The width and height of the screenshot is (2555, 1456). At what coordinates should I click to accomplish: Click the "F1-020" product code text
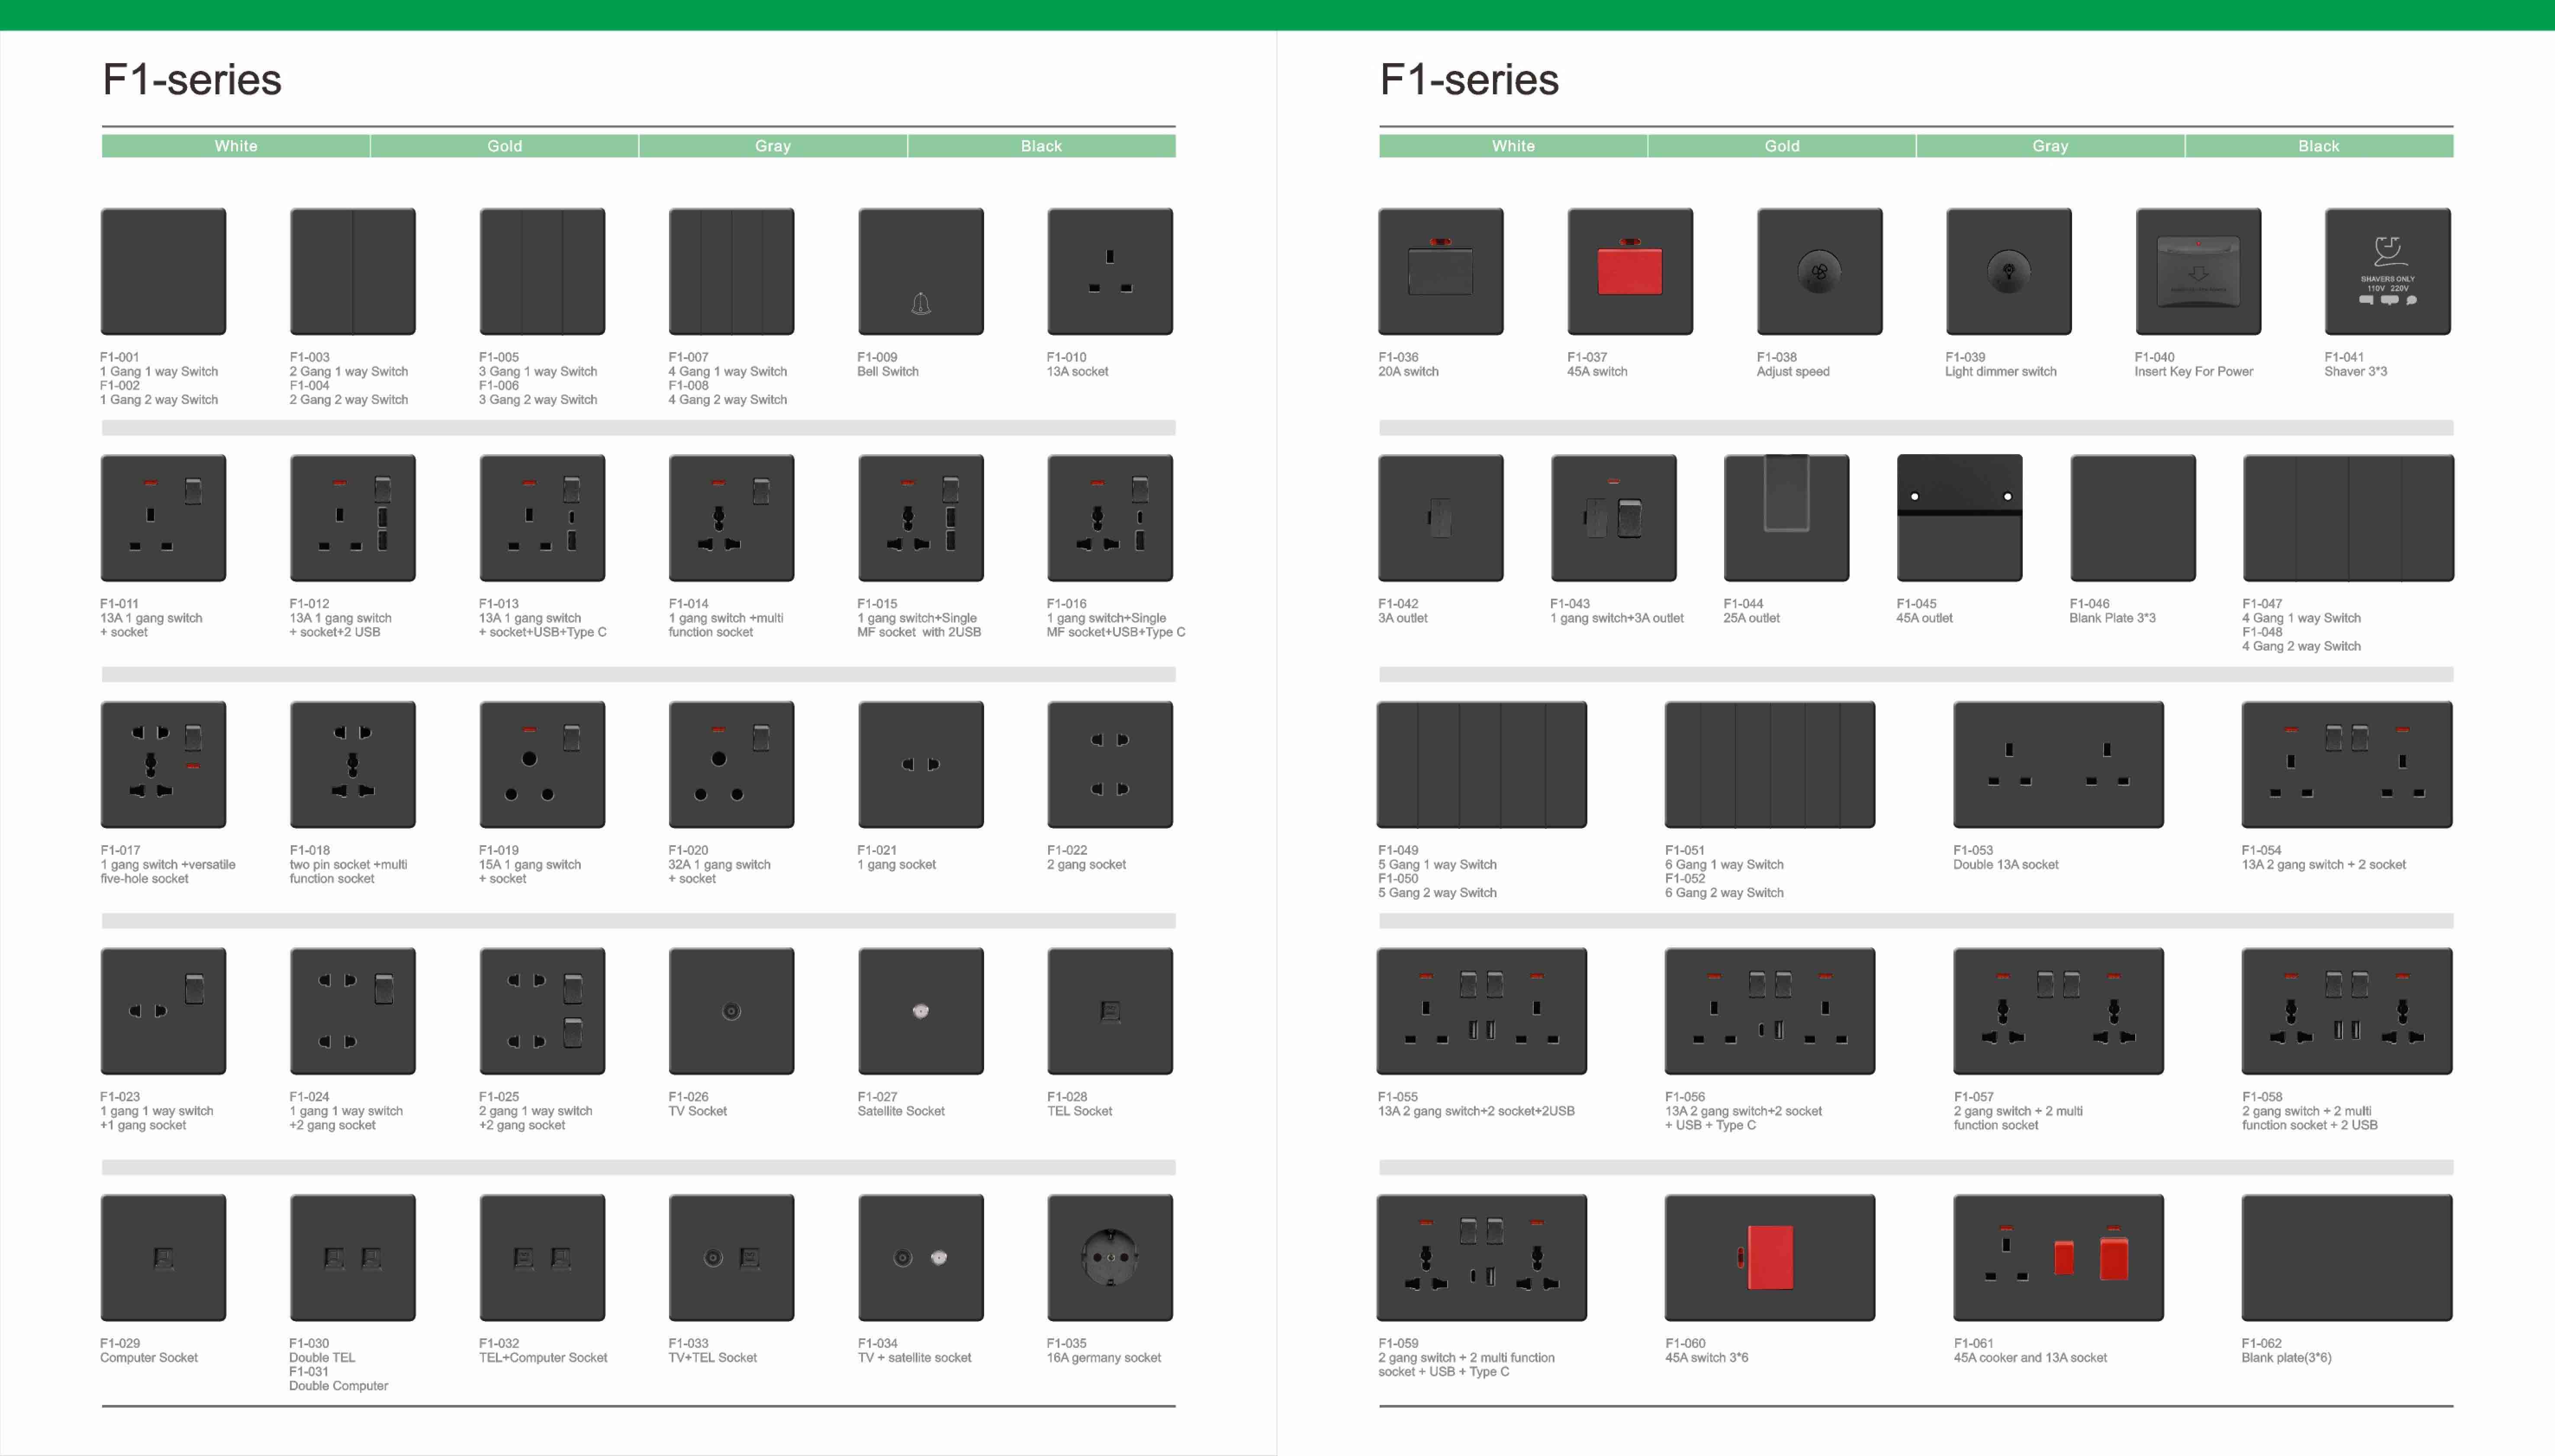pos(688,850)
